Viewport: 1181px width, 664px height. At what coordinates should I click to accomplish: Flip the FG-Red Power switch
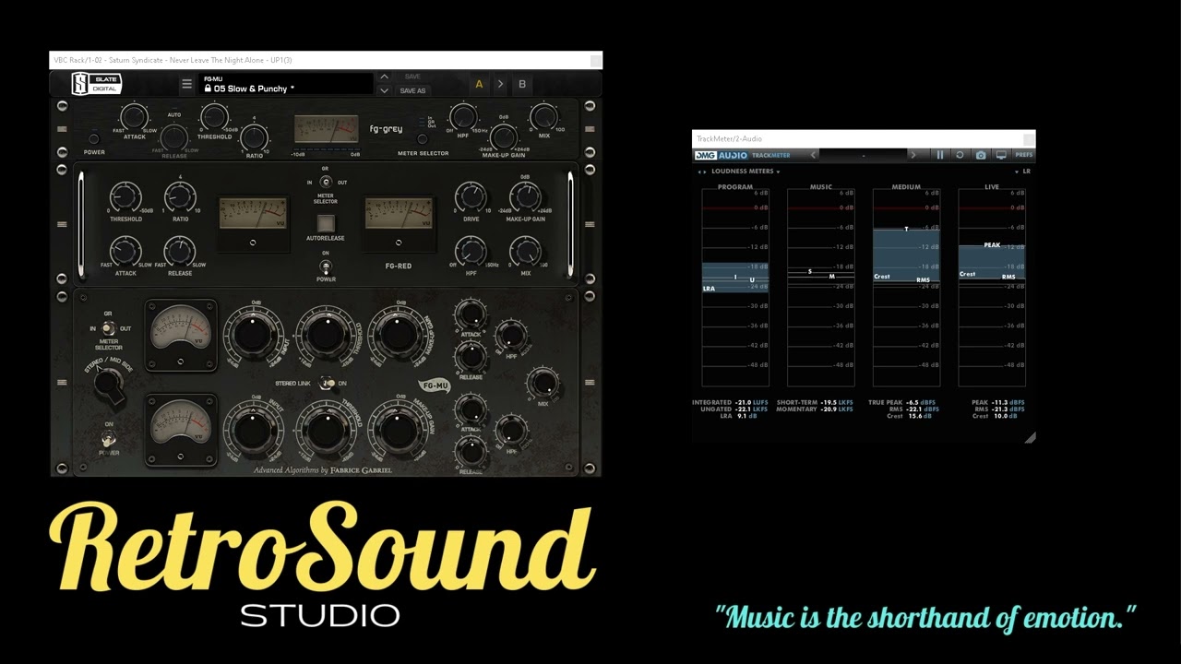pos(325,266)
